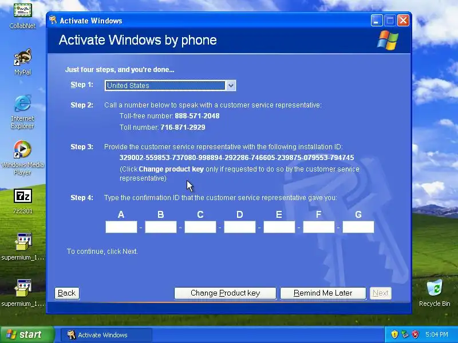458x343 pixels.
Task: Select the Windows Media Player shortcut
Action: (x=22, y=158)
